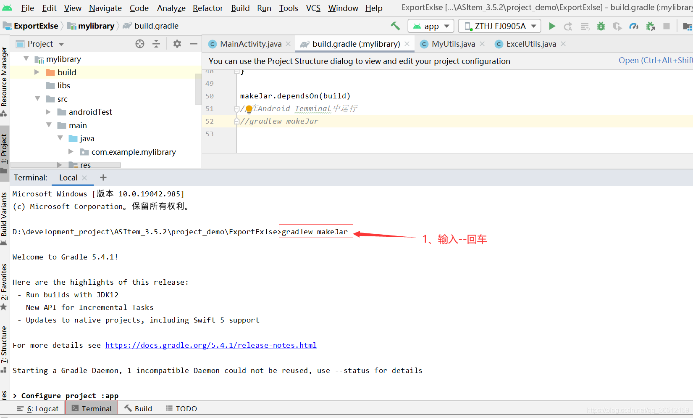This screenshot has height=418, width=693.
Task: Toggle the TODO tool window
Action: coord(181,408)
